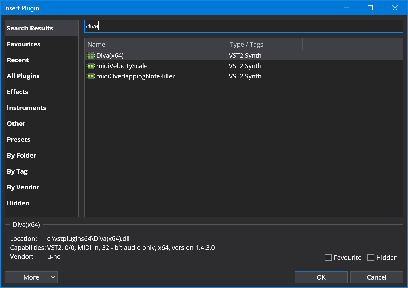Screen dimensions: 408x288
Task: Click the Capabilities details text
Action: point(131,247)
